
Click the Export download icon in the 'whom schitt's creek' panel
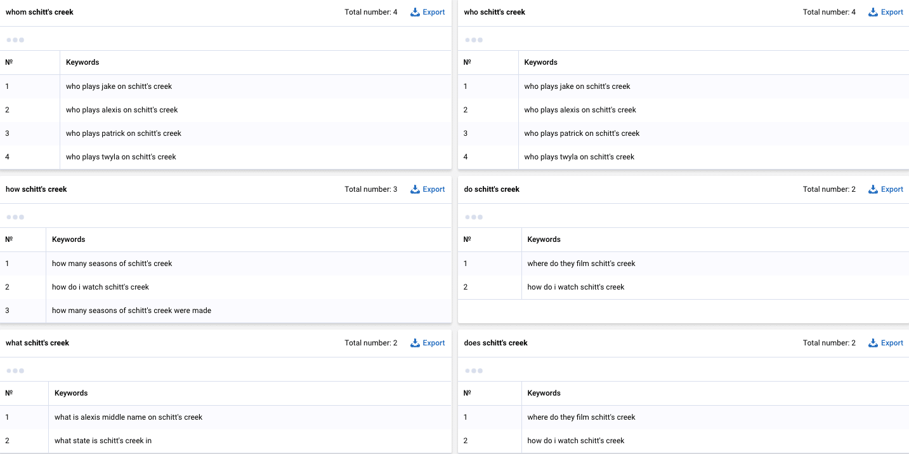415,12
